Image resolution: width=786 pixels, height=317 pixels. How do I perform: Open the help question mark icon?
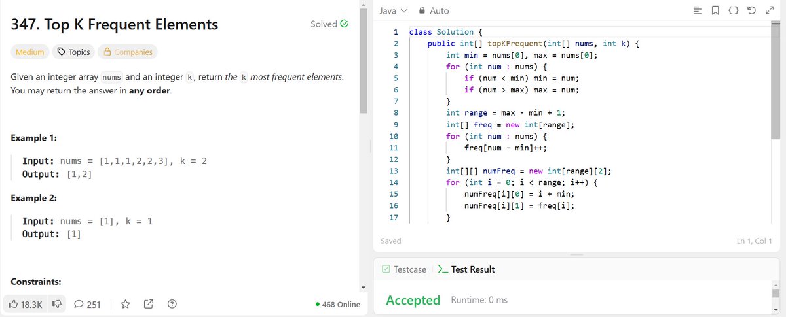(172, 304)
